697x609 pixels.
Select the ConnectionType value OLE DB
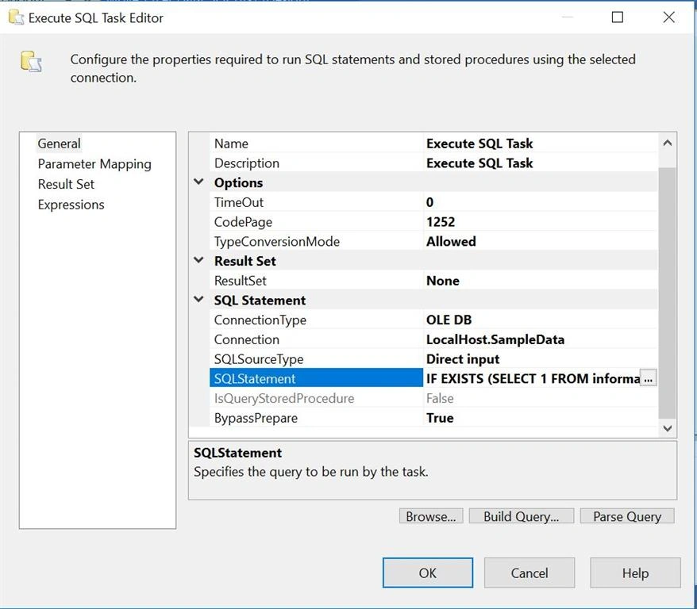(x=540, y=320)
